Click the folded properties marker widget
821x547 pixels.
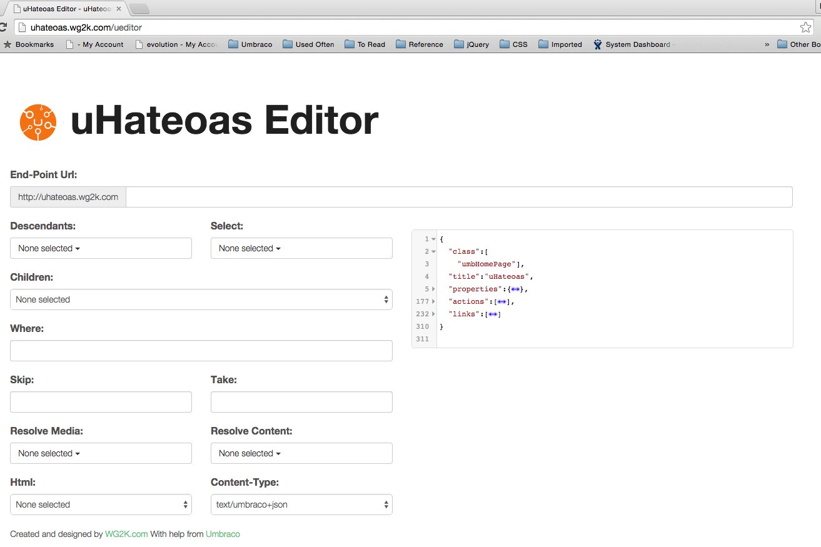516,289
